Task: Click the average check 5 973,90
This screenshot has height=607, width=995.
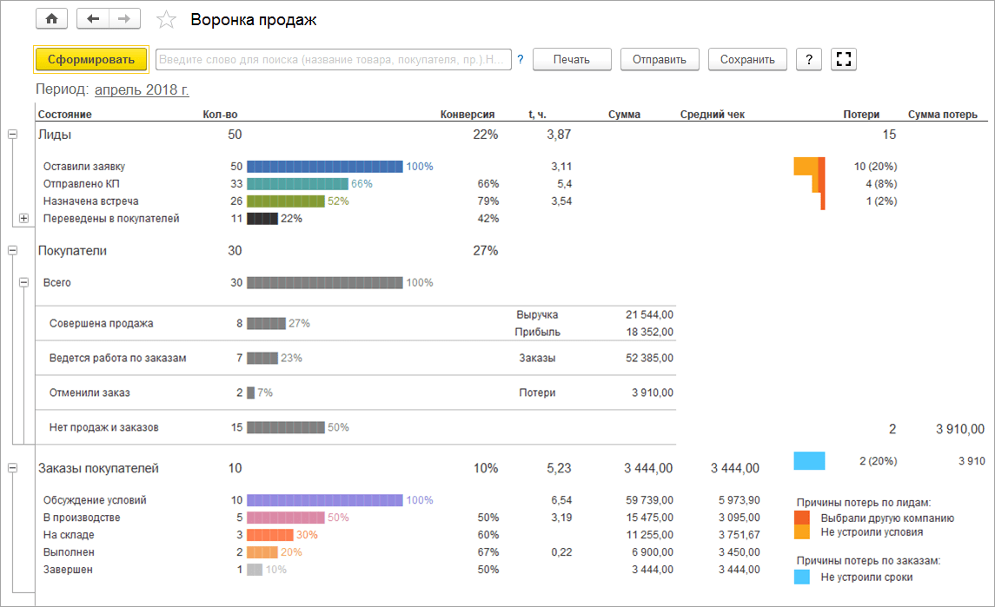Action: pos(739,500)
